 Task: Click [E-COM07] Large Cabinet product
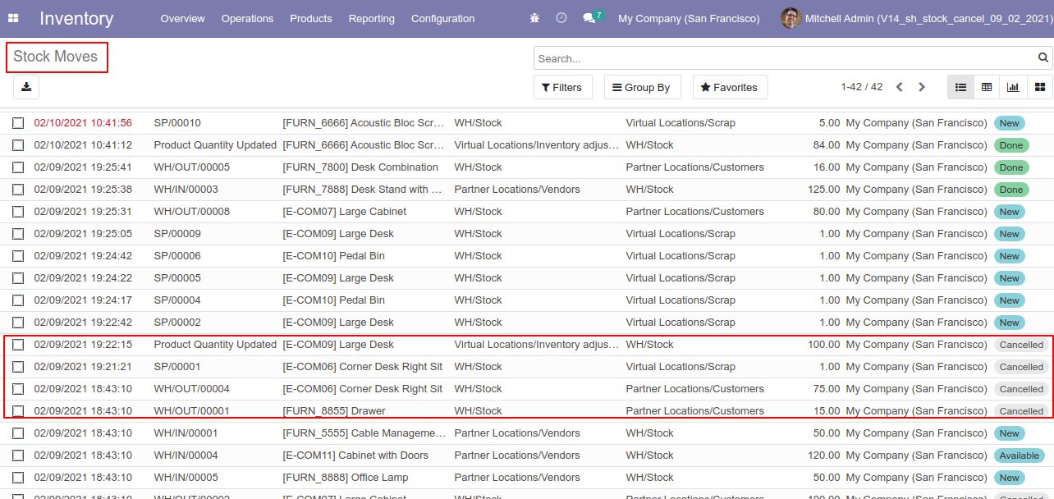click(x=345, y=212)
